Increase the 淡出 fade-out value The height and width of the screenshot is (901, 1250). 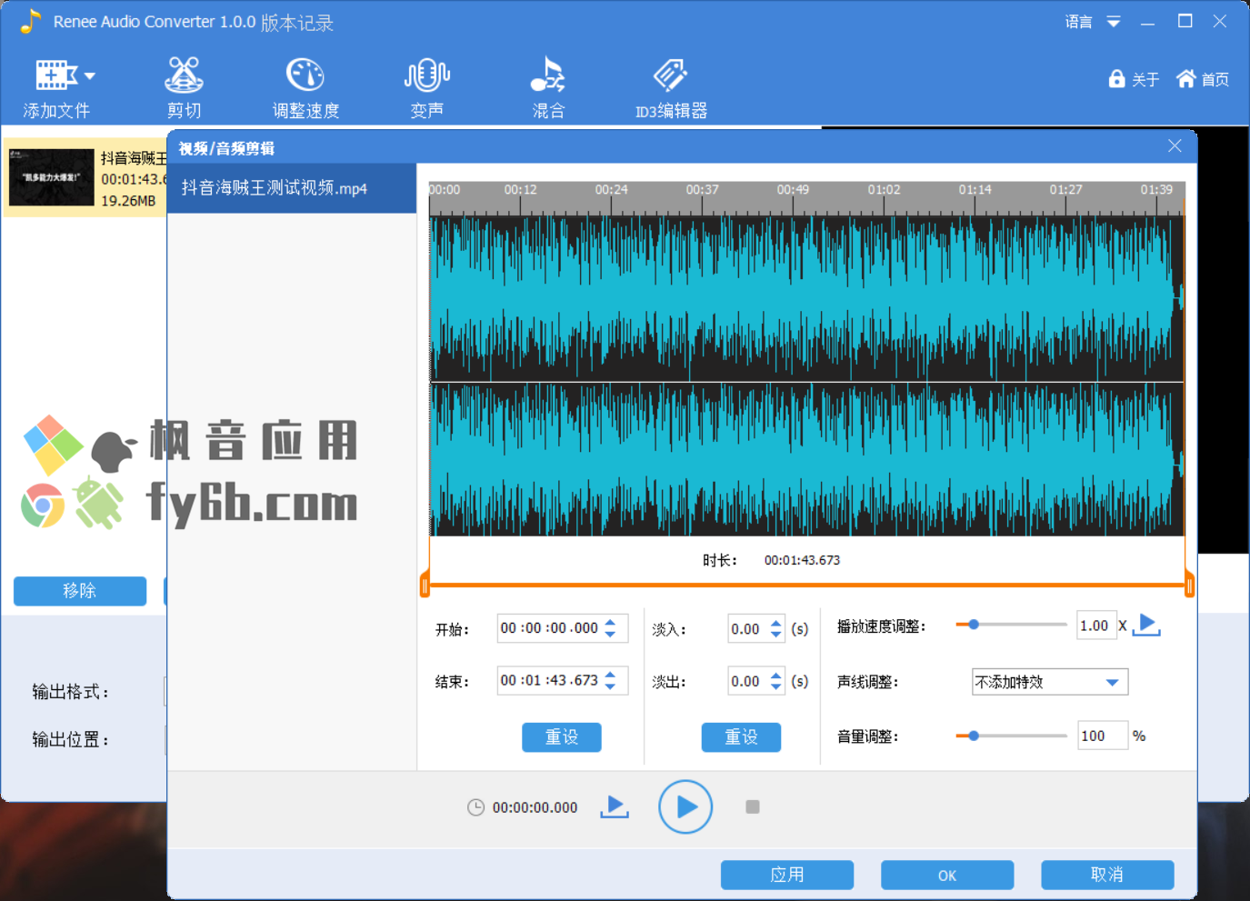pyautogui.click(x=775, y=676)
